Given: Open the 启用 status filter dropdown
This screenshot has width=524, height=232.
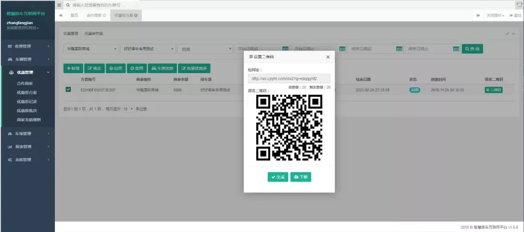Looking at the screenshot, I should (x=205, y=49).
